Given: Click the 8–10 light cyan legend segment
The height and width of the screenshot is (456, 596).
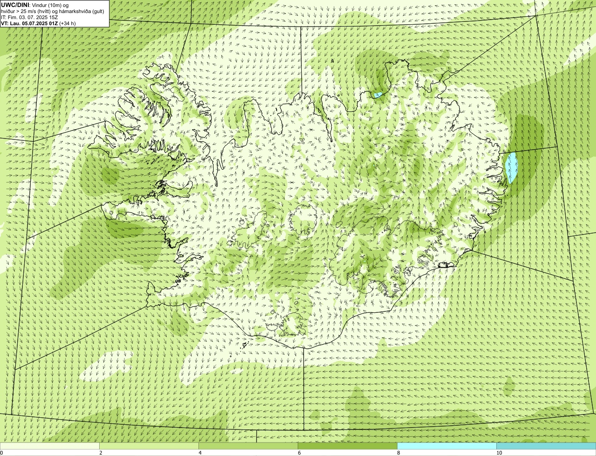Looking at the screenshot, I should tap(447, 446).
